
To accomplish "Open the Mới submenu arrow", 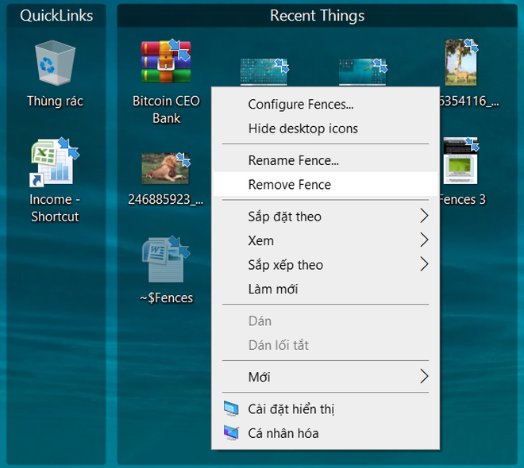I will [x=423, y=377].
